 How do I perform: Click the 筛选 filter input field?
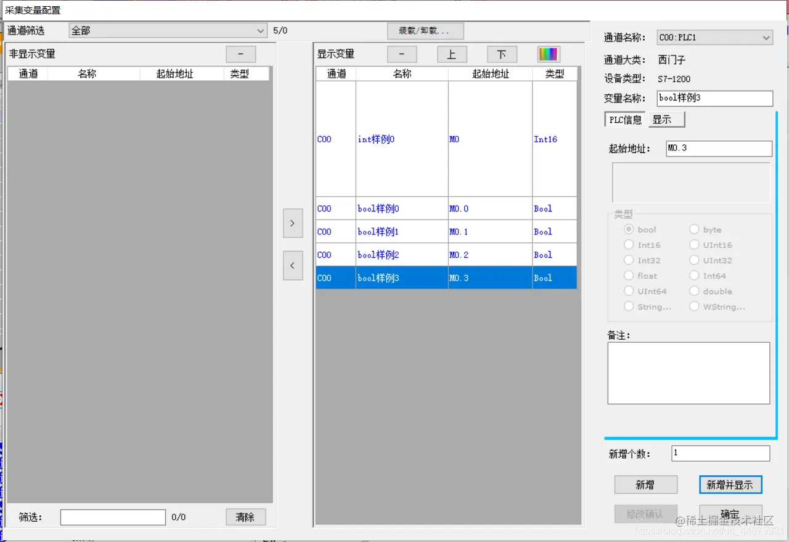coord(113,517)
